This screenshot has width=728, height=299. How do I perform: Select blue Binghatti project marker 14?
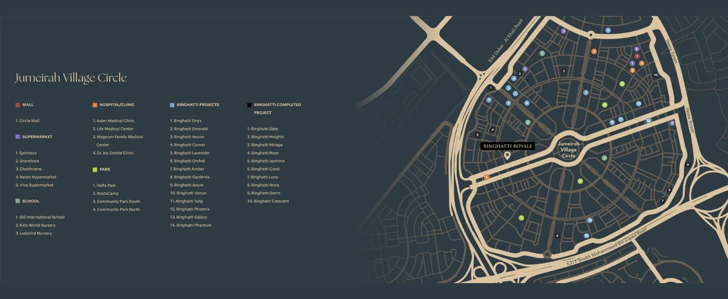coord(590,220)
